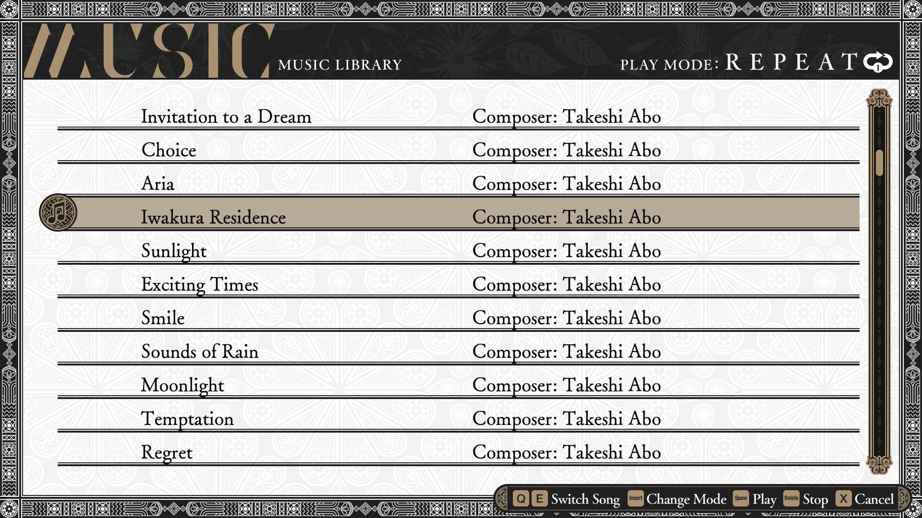Click the Play label

[x=764, y=499]
